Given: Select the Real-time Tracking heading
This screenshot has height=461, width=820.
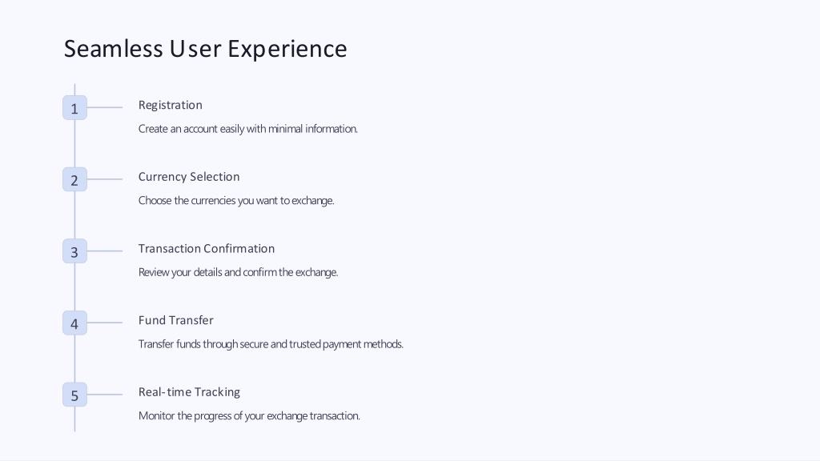Looking at the screenshot, I should tap(189, 392).
